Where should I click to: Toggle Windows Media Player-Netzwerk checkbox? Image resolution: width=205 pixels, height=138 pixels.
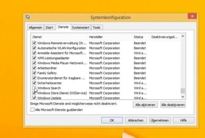click(x=34, y=63)
